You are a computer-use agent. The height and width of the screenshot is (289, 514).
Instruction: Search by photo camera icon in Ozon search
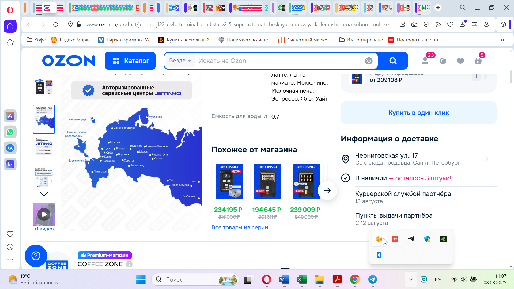click(x=369, y=61)
